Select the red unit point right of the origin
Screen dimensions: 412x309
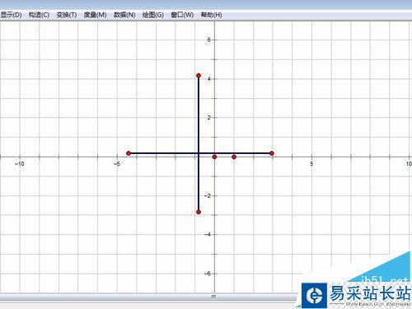click(x=234, y=157)
